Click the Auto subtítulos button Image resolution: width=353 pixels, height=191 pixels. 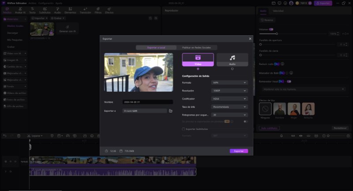point(269,128)
